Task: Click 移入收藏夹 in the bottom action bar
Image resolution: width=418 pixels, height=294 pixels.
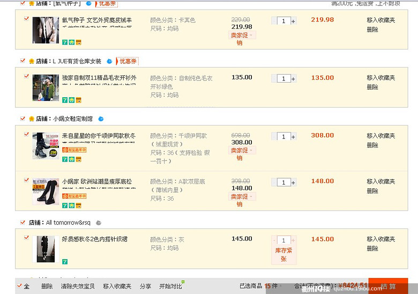Action: tap(117, 286)
